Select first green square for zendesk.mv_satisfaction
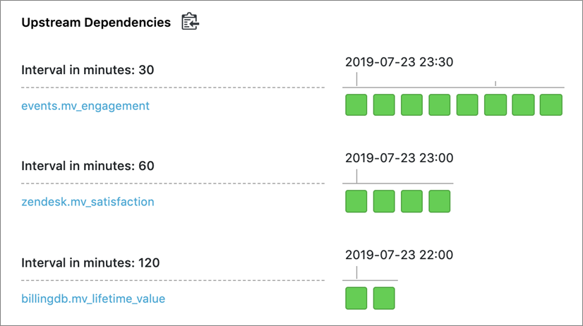This screenshot has height=326, width=583. [x=356, y=201]
